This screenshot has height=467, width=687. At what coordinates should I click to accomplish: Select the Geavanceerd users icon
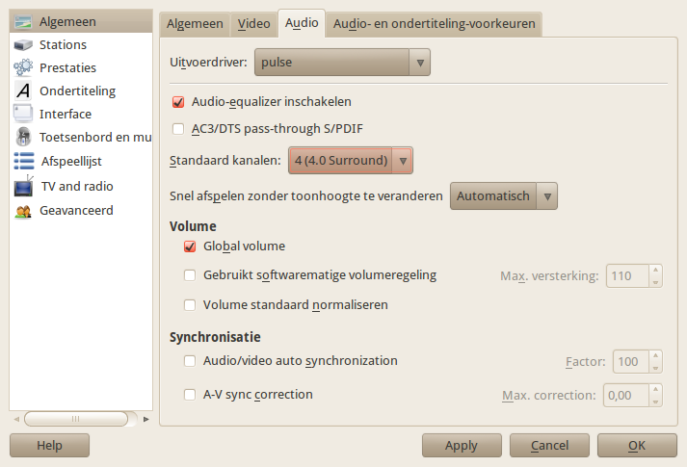click(23, 211)
